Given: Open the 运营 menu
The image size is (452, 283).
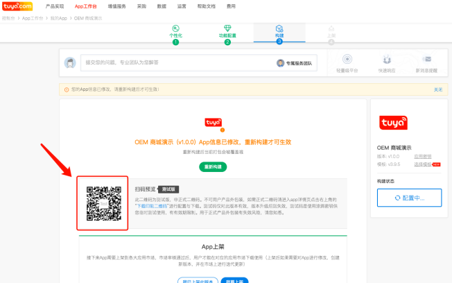Looking at the screenshot, I should pyautogui.click(x=182, y=6).
